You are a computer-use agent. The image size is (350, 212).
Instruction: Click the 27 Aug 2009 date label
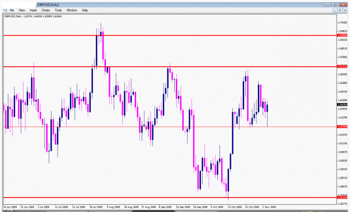pyautogui.click(x=148, y=207)
